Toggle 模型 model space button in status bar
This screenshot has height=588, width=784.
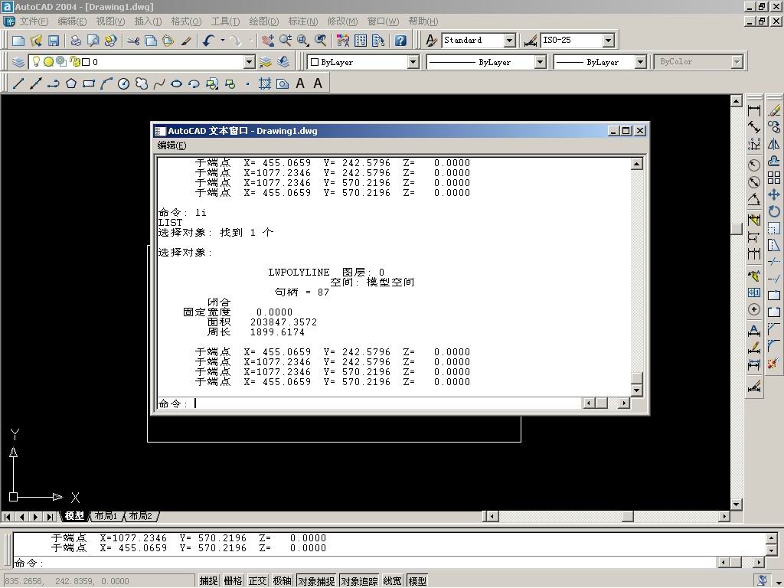click(417, 580)
